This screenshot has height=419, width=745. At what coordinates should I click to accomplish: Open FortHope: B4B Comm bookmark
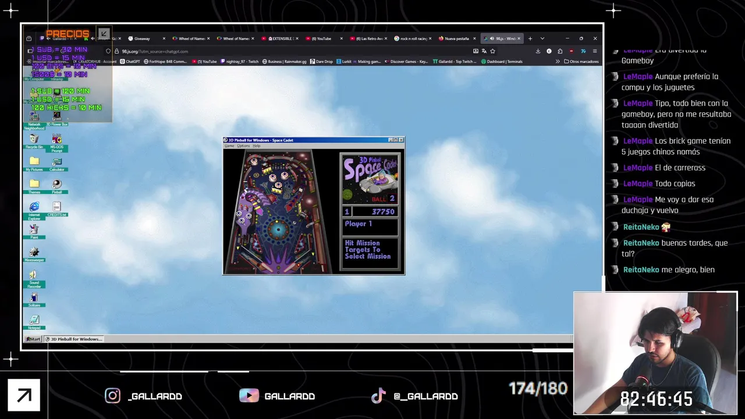165,61
